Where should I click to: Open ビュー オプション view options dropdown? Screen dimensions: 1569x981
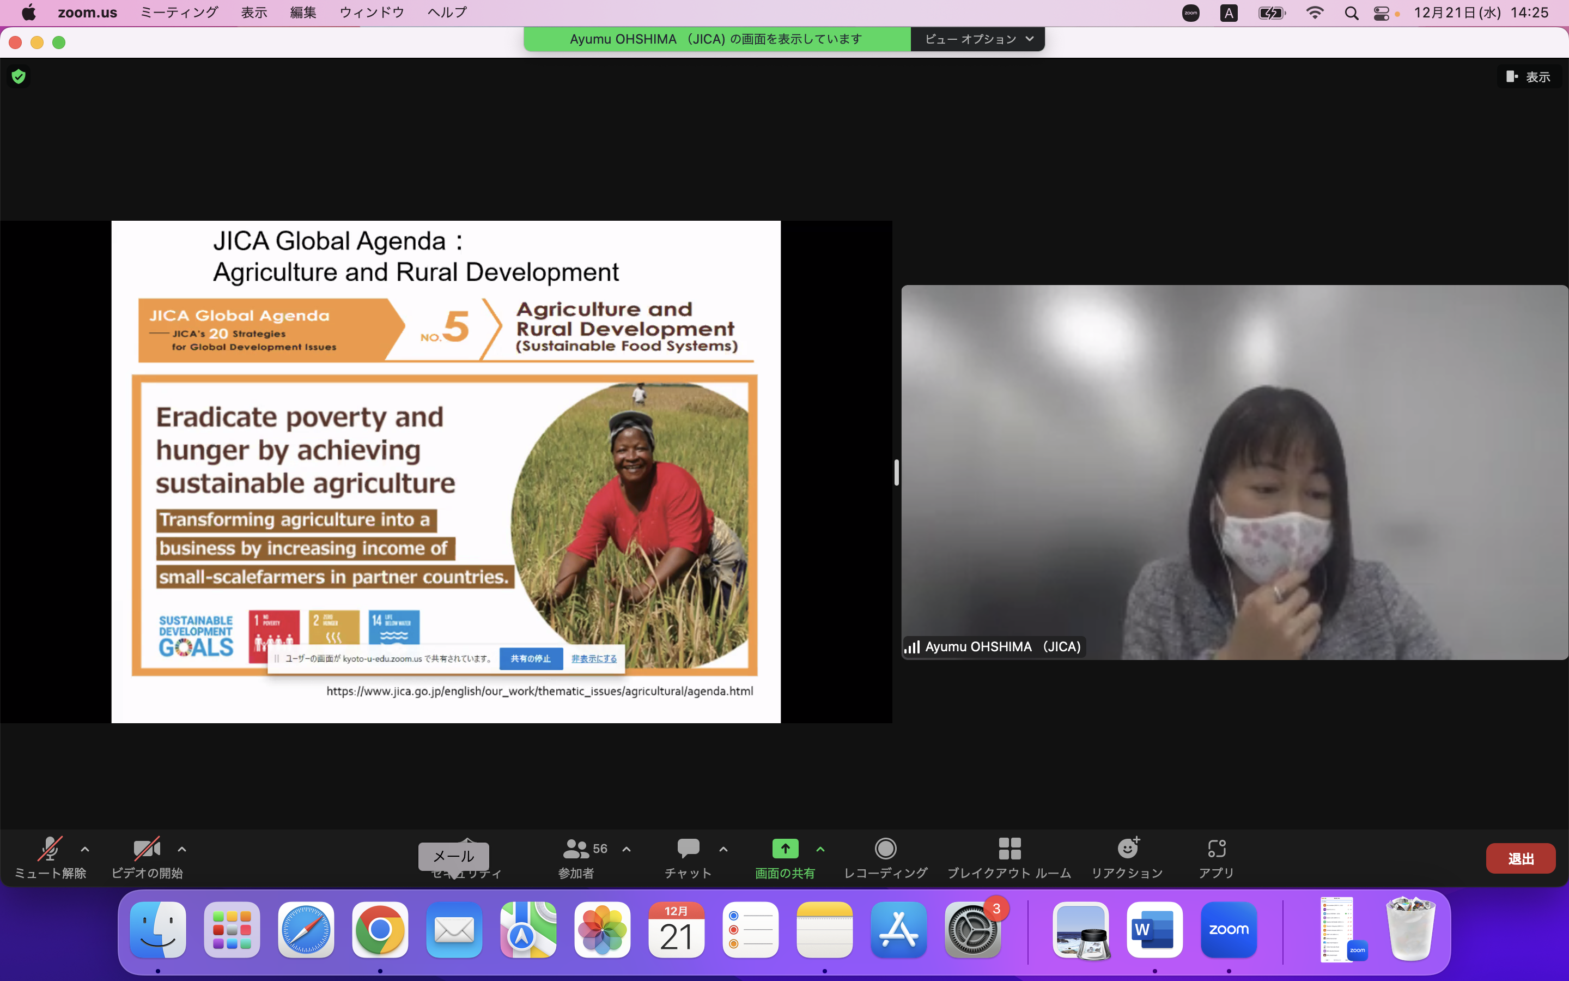[978, 39]
